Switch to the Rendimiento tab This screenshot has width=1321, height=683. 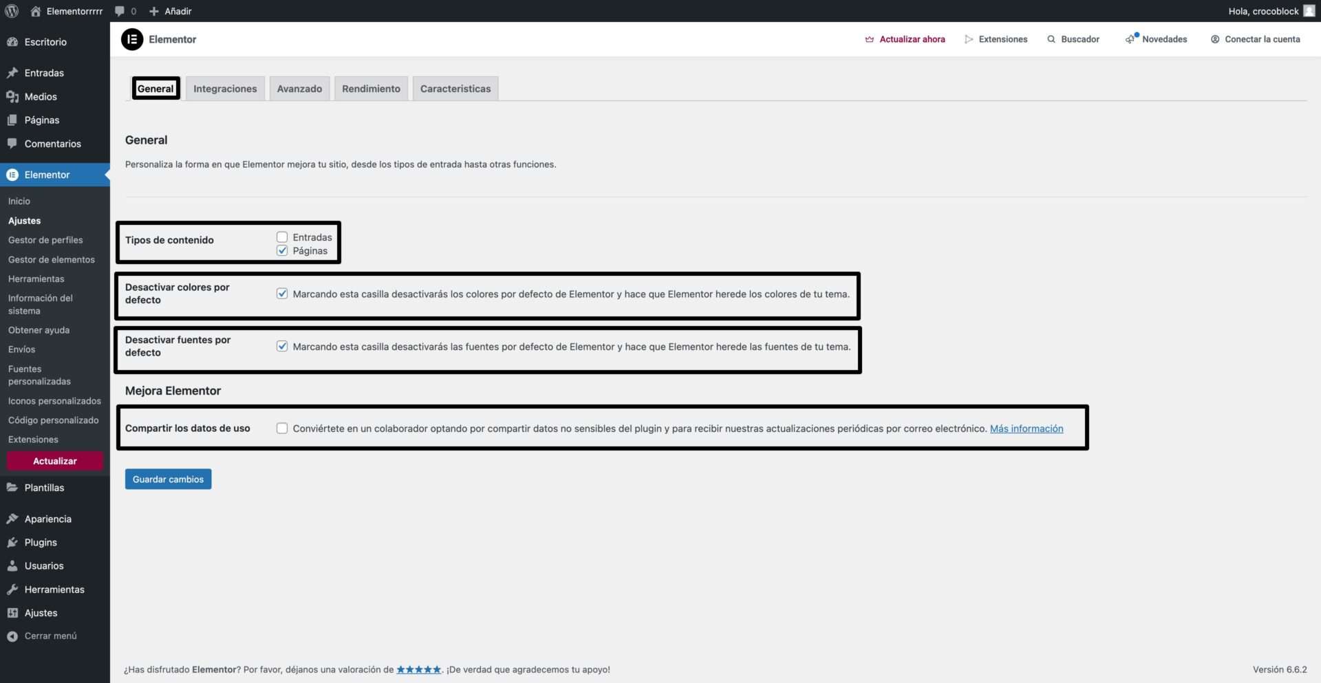(371, 89)
